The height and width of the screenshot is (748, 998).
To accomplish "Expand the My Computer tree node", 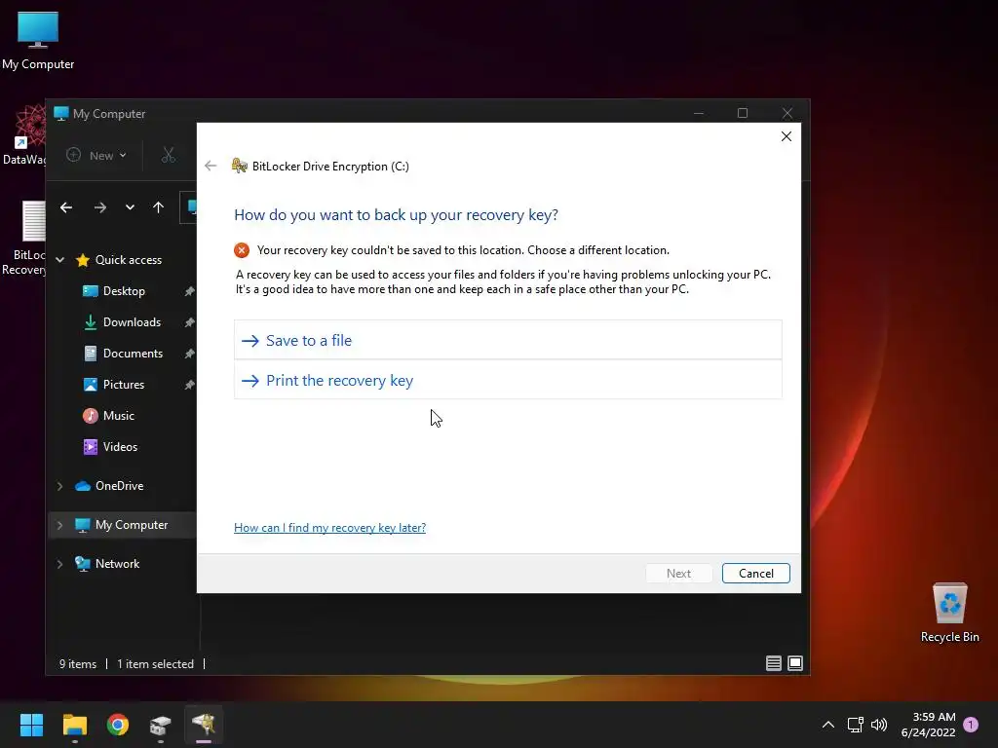I will (59, 525).
